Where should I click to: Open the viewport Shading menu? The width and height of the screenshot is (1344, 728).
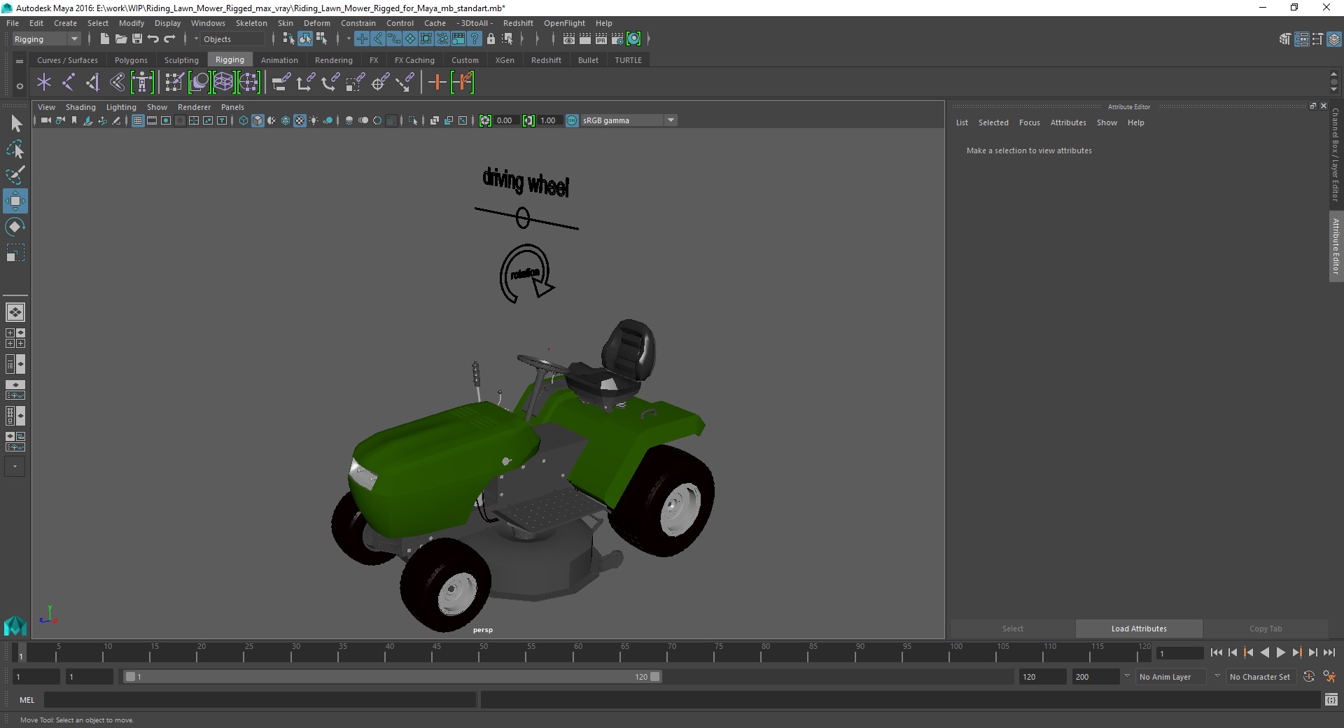tap(80, 107)
